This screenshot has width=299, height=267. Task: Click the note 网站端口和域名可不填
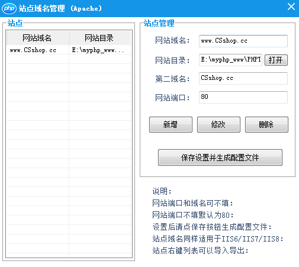click(192, 203)
